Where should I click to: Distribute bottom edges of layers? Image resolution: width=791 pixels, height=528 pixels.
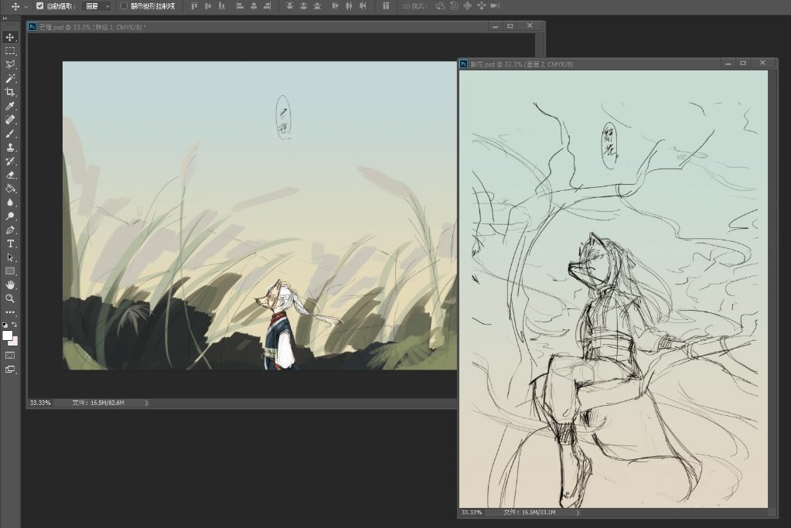(317, 6)
